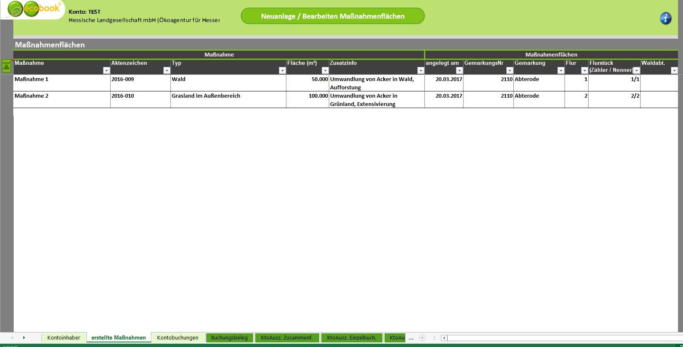
Task: Open the Maßnahme column filter dropdown
Action: click(x=106, y=71)
